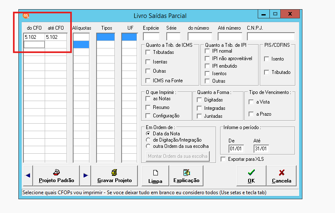Screen dimensions: 335x213
Task: Click the C.N.P.J. input field
Action: (271, 36)
